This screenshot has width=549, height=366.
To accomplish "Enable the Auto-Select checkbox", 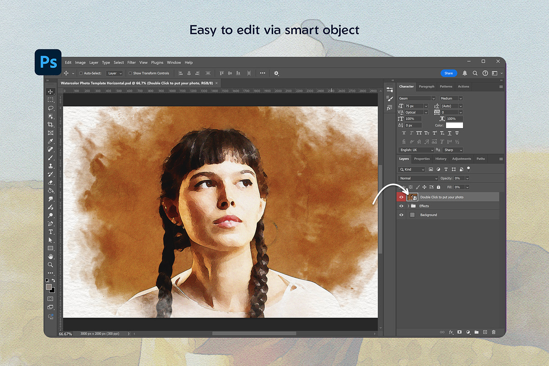I will click(x=81, y=73).
